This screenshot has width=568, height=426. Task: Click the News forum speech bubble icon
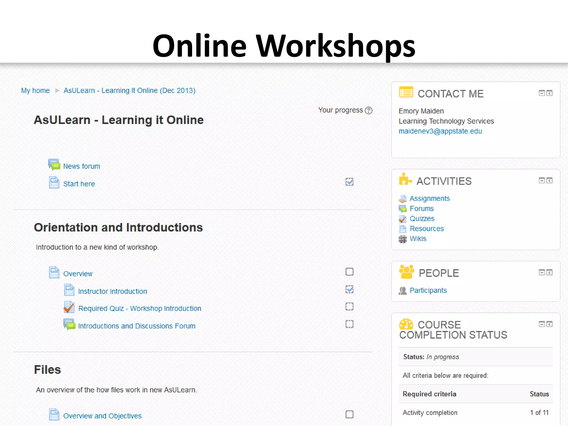pos(54,164)
